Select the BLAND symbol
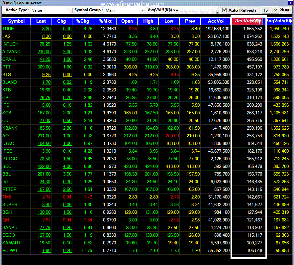The image size is (294, 265). (10, 82)
